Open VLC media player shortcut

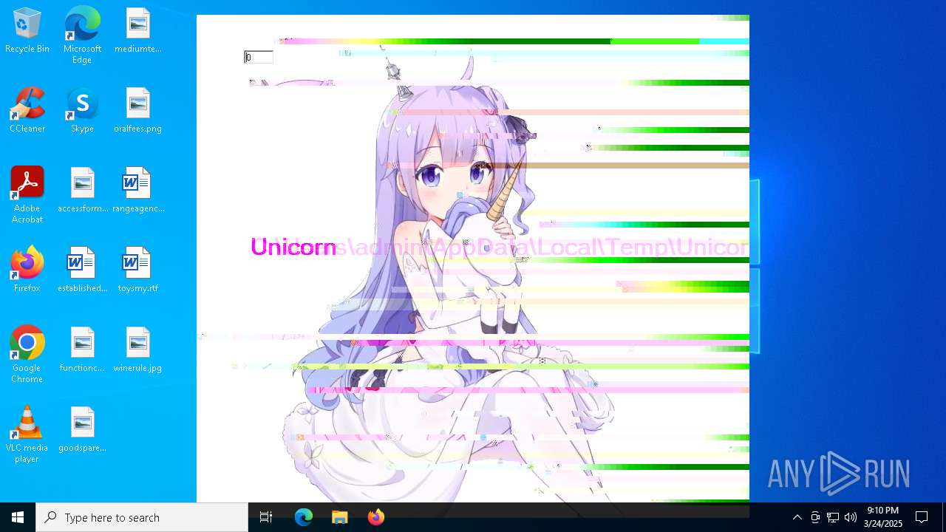pyautogui.click(x=27, y=434)
